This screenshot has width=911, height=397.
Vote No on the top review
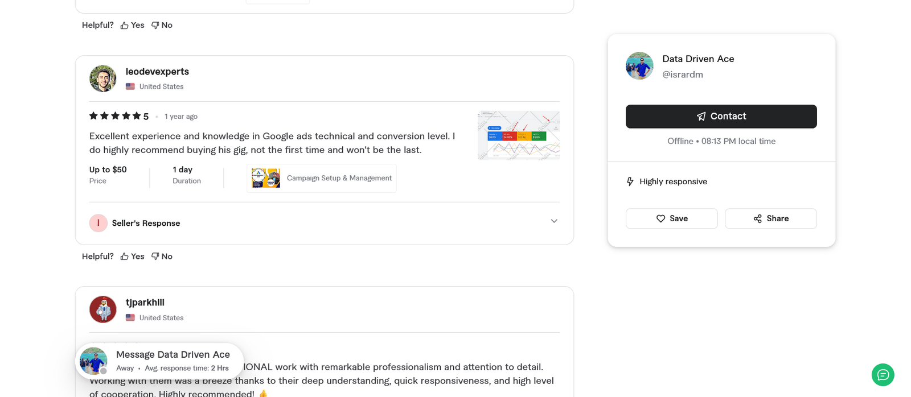[162, 25]
